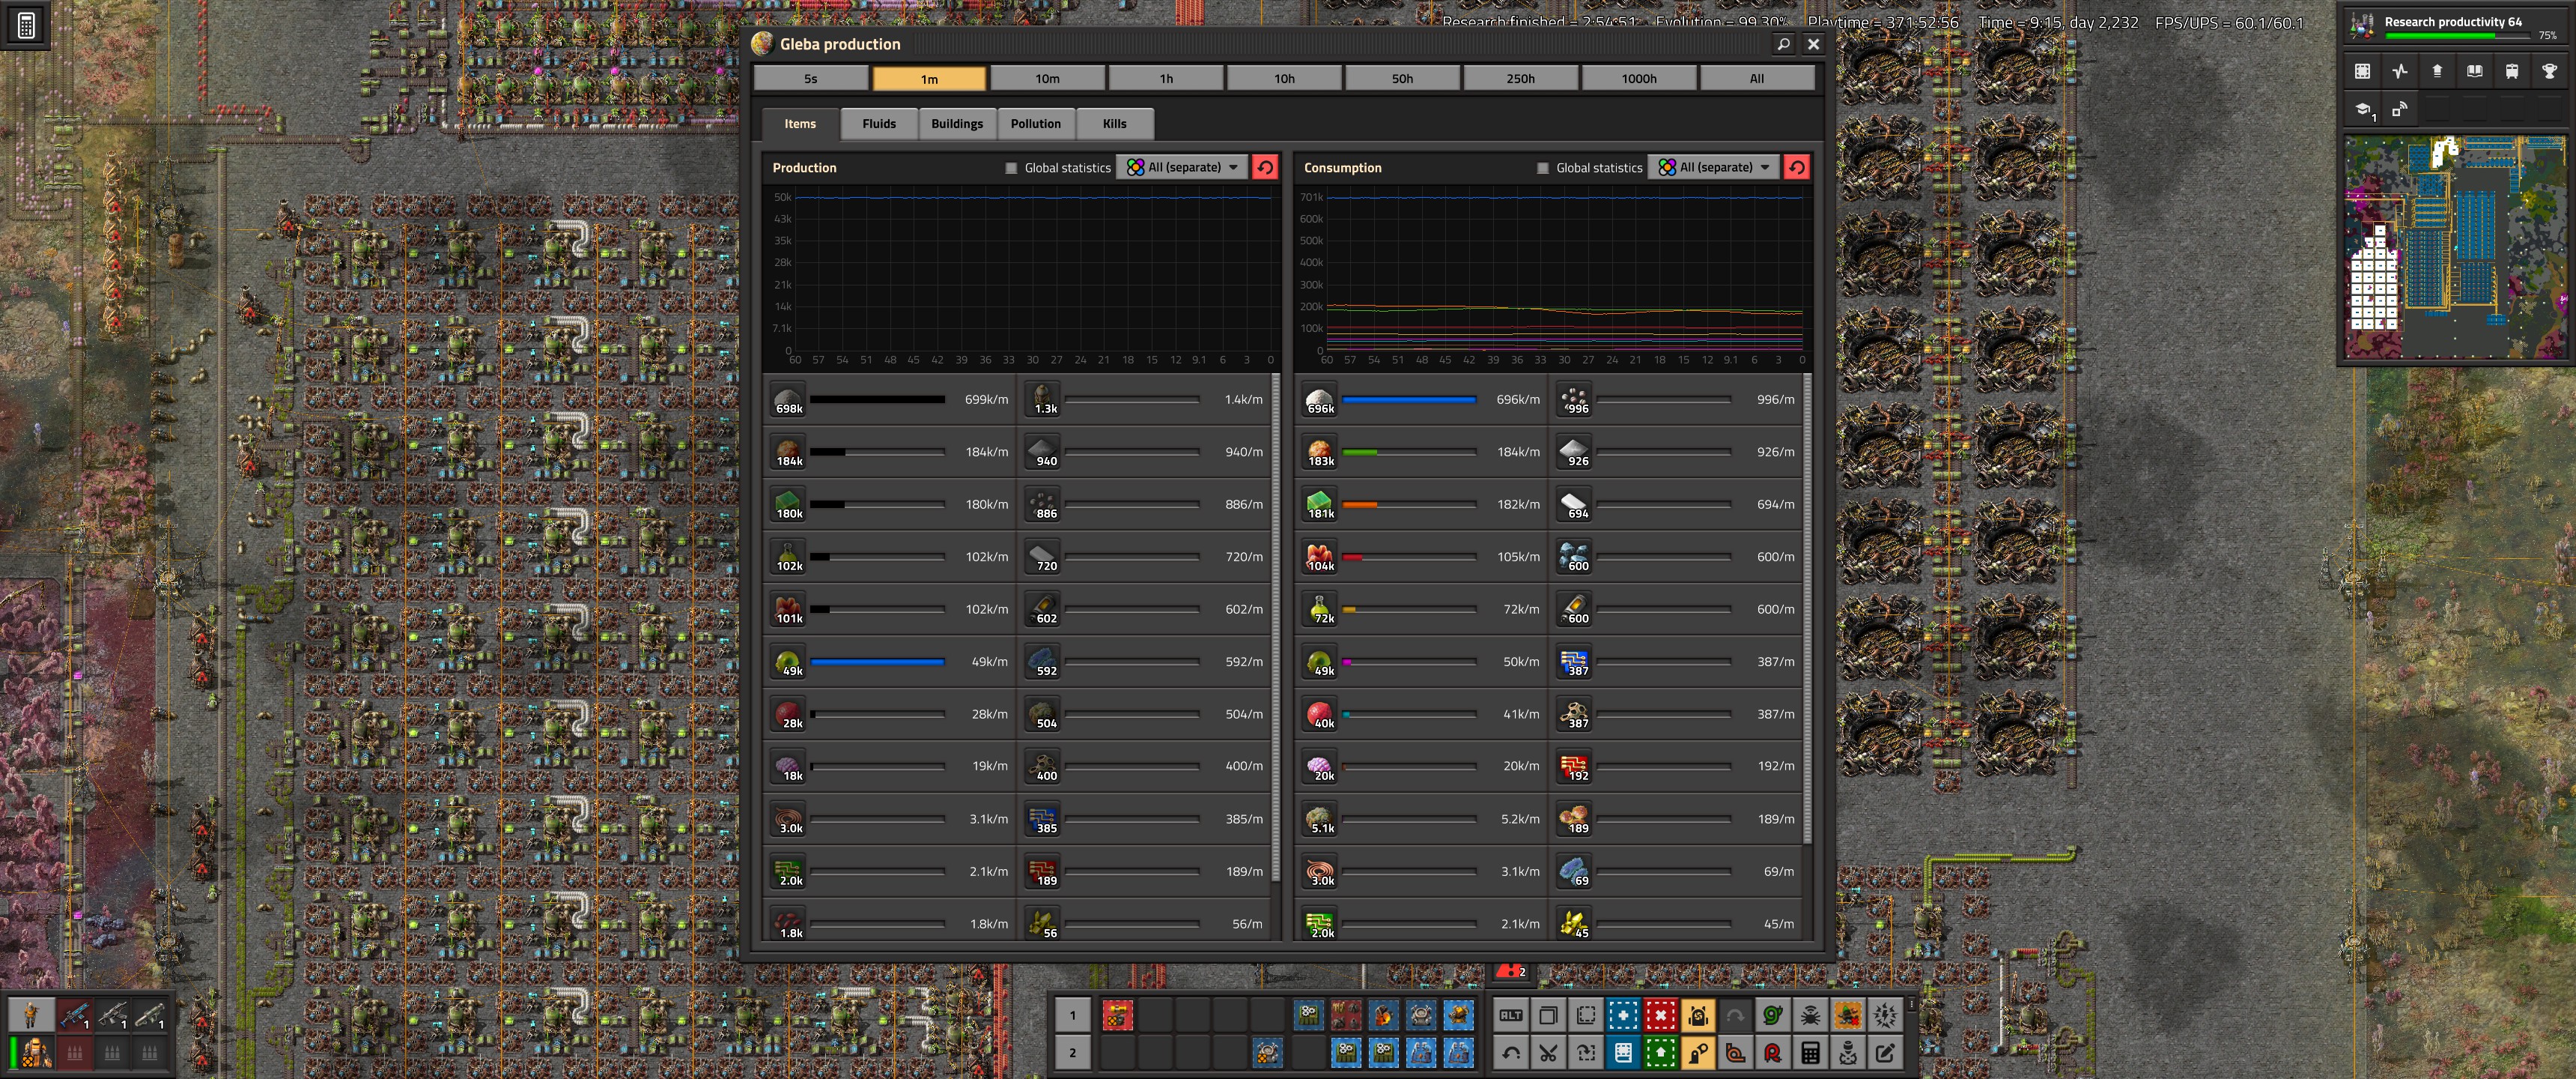Click the spidertron remote shortcut
2576x1079 pixels.
pos(1810,1015)
